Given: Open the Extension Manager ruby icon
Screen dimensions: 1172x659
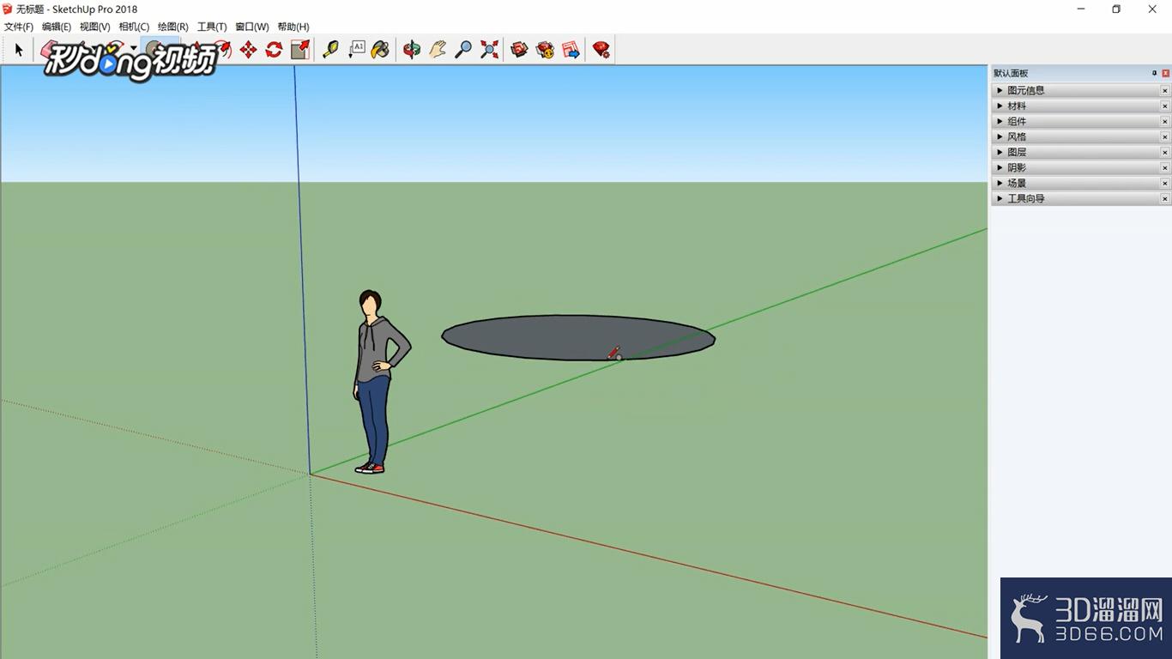Looking at the screenshot, I should click(x=601, y=50).
